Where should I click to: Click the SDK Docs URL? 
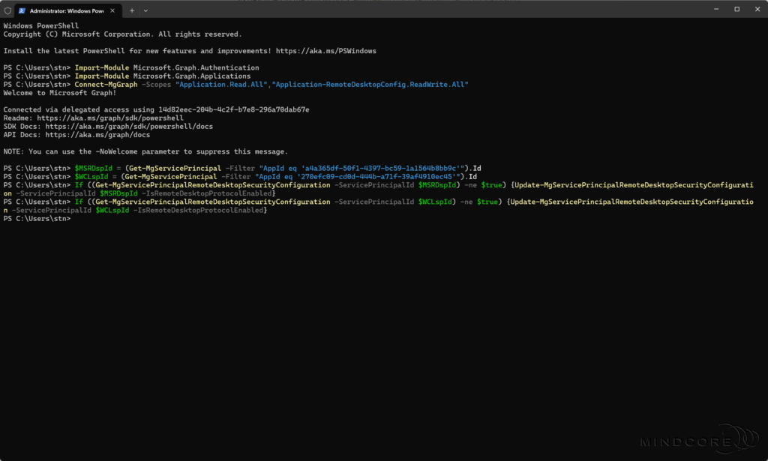[x=129, y=126]
